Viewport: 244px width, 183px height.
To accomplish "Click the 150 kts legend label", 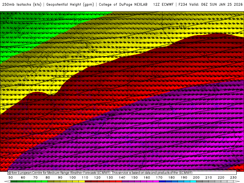I will (x=134, y=178).
